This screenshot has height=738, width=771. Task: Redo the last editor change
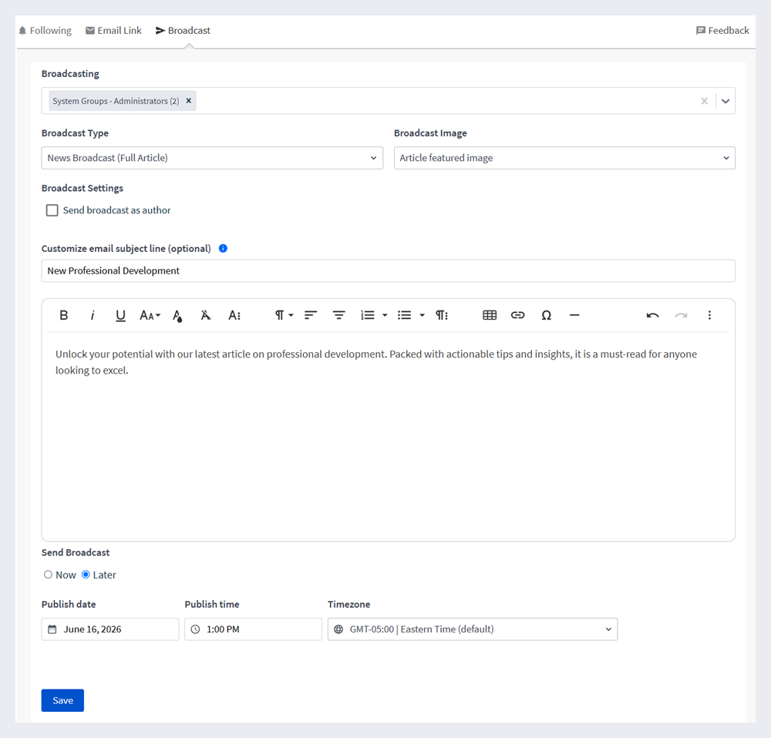point(681,315)
